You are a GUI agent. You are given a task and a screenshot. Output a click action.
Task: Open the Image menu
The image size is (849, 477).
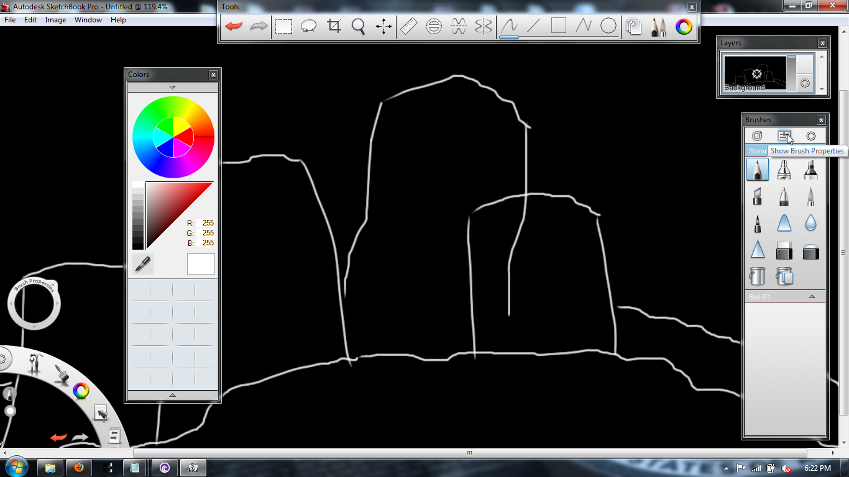coord(55,20)
